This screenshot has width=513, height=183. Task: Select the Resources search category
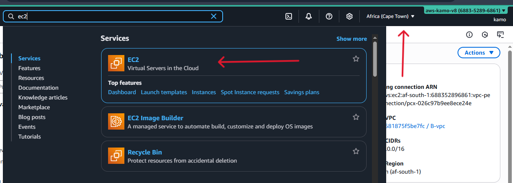pos(31,78)
